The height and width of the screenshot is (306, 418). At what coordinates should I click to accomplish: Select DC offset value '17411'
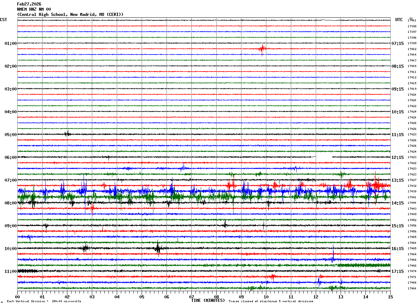click(x=412, y=72)
